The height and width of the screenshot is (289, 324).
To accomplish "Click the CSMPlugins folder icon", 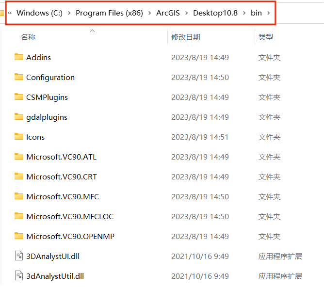I will coord(19,97).
